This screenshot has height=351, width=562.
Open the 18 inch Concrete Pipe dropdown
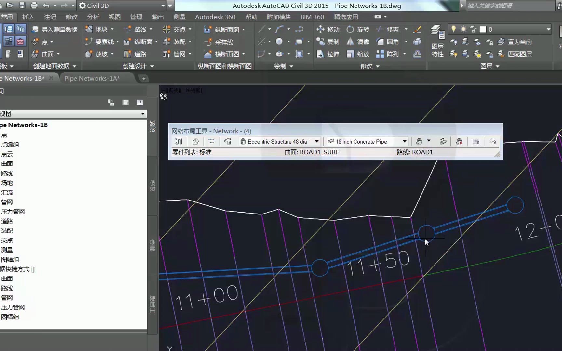click(x=404, y=141)
